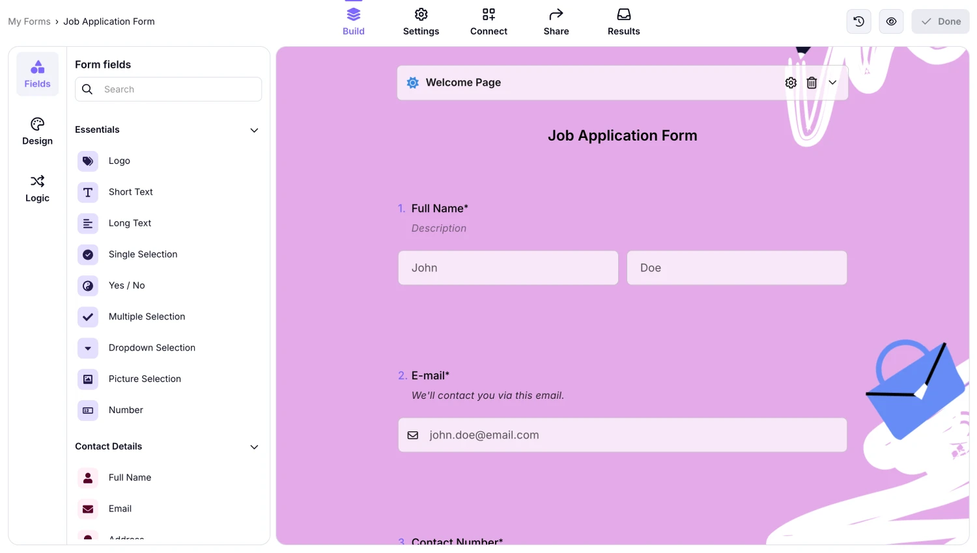Click the Done button

click(x=940, y=21)
